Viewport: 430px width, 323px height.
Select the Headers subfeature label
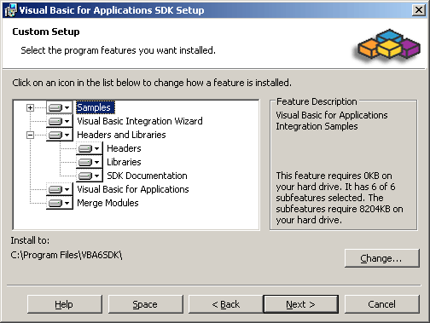point(124,148)
